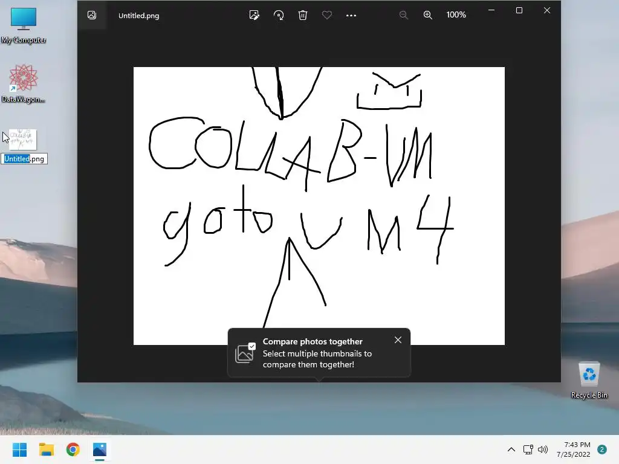Dismiss the Compare photos together tip

[398, 340]
